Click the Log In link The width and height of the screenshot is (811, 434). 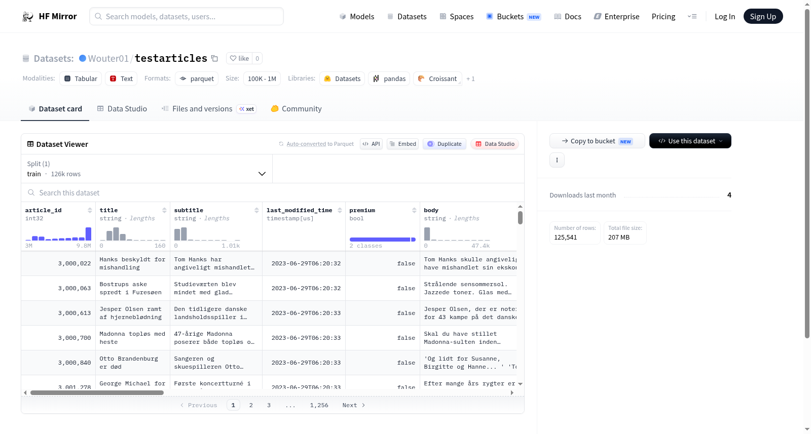[x=725, y=17]
